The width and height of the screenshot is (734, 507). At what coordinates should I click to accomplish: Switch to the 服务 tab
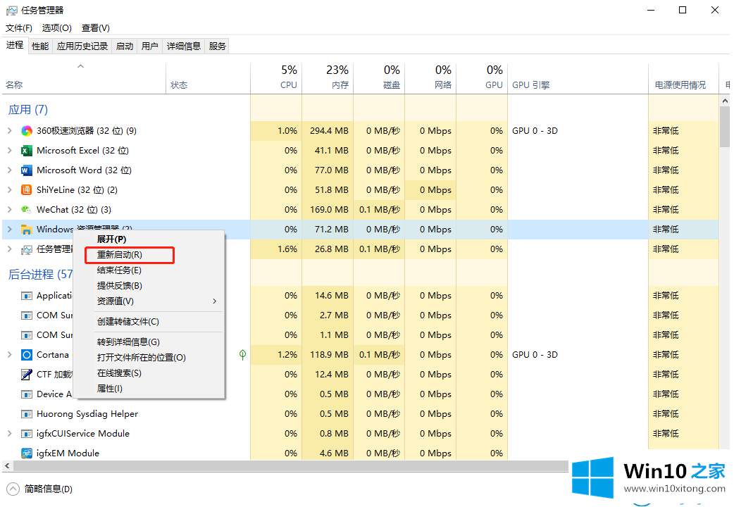click(217, 46)
